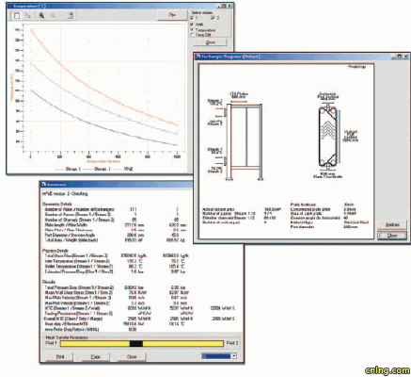Open the dropdown in Summary window bottom right

coord(233,356)
